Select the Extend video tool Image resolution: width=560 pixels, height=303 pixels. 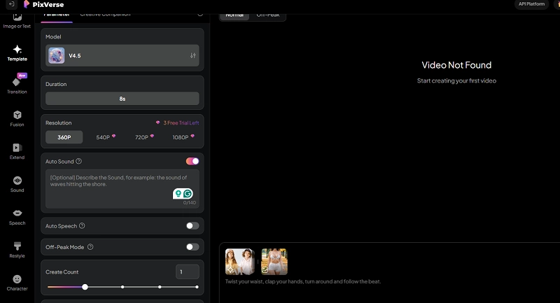17,151
